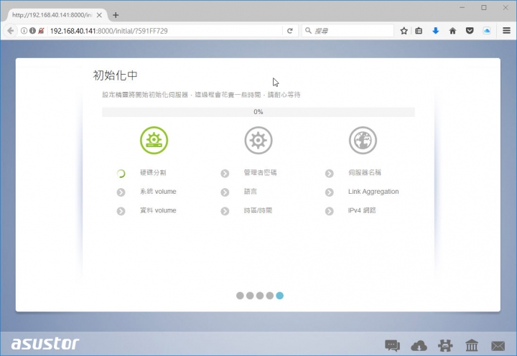Click the asustor logo

(45, 344)
